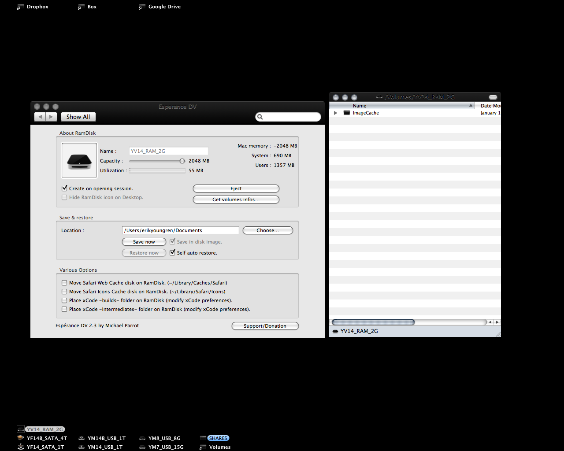Click the drive icon in Finder path bar
Image resolution: width=564 pixels, height=451 pixels.
pyautogui.click(x=335, y=331)
